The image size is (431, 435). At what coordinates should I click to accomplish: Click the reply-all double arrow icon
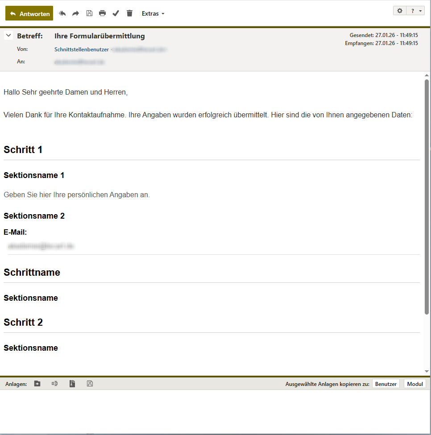point(62,13)
